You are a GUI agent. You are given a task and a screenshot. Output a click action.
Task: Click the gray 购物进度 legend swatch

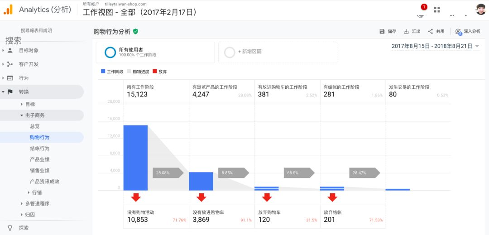129,72
